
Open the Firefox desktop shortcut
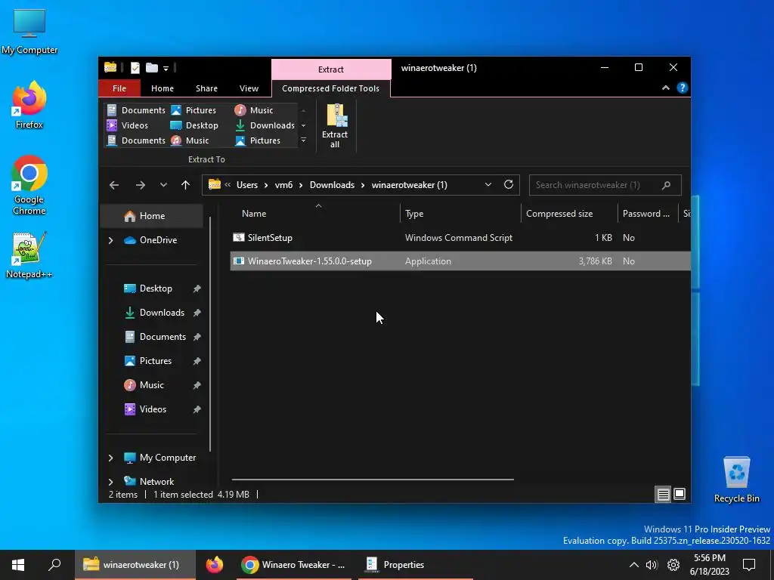click(29, 105)
